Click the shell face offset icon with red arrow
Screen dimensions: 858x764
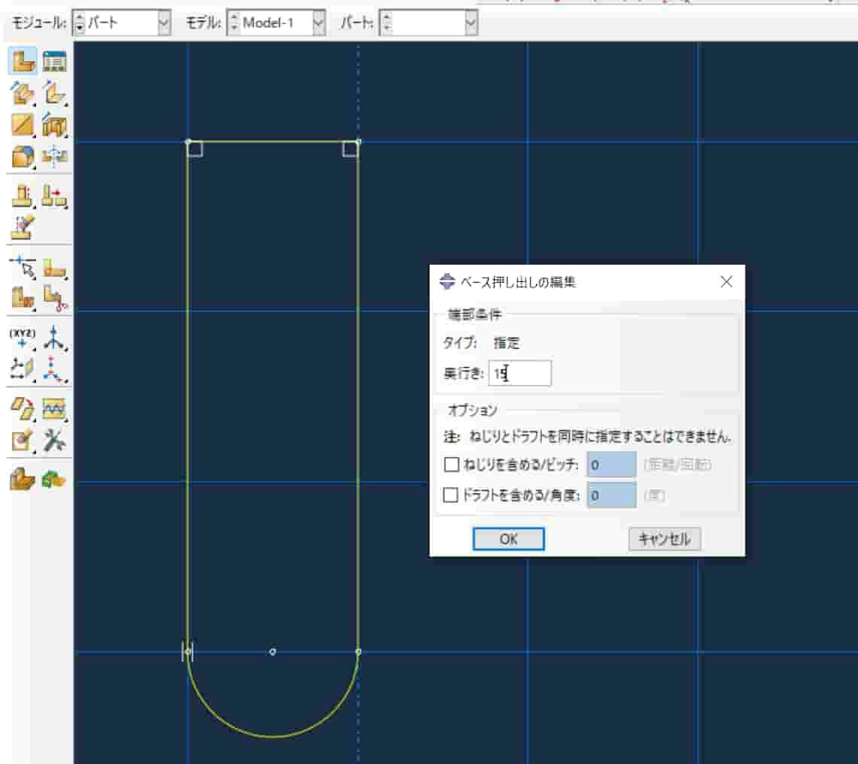point(23,408)
